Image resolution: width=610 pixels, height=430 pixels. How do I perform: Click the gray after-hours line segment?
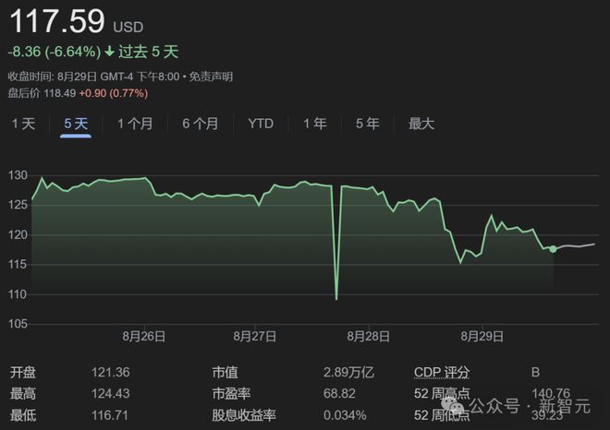click(x=575, y=245)
